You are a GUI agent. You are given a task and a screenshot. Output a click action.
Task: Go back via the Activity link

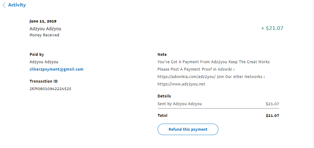(17, 5)
